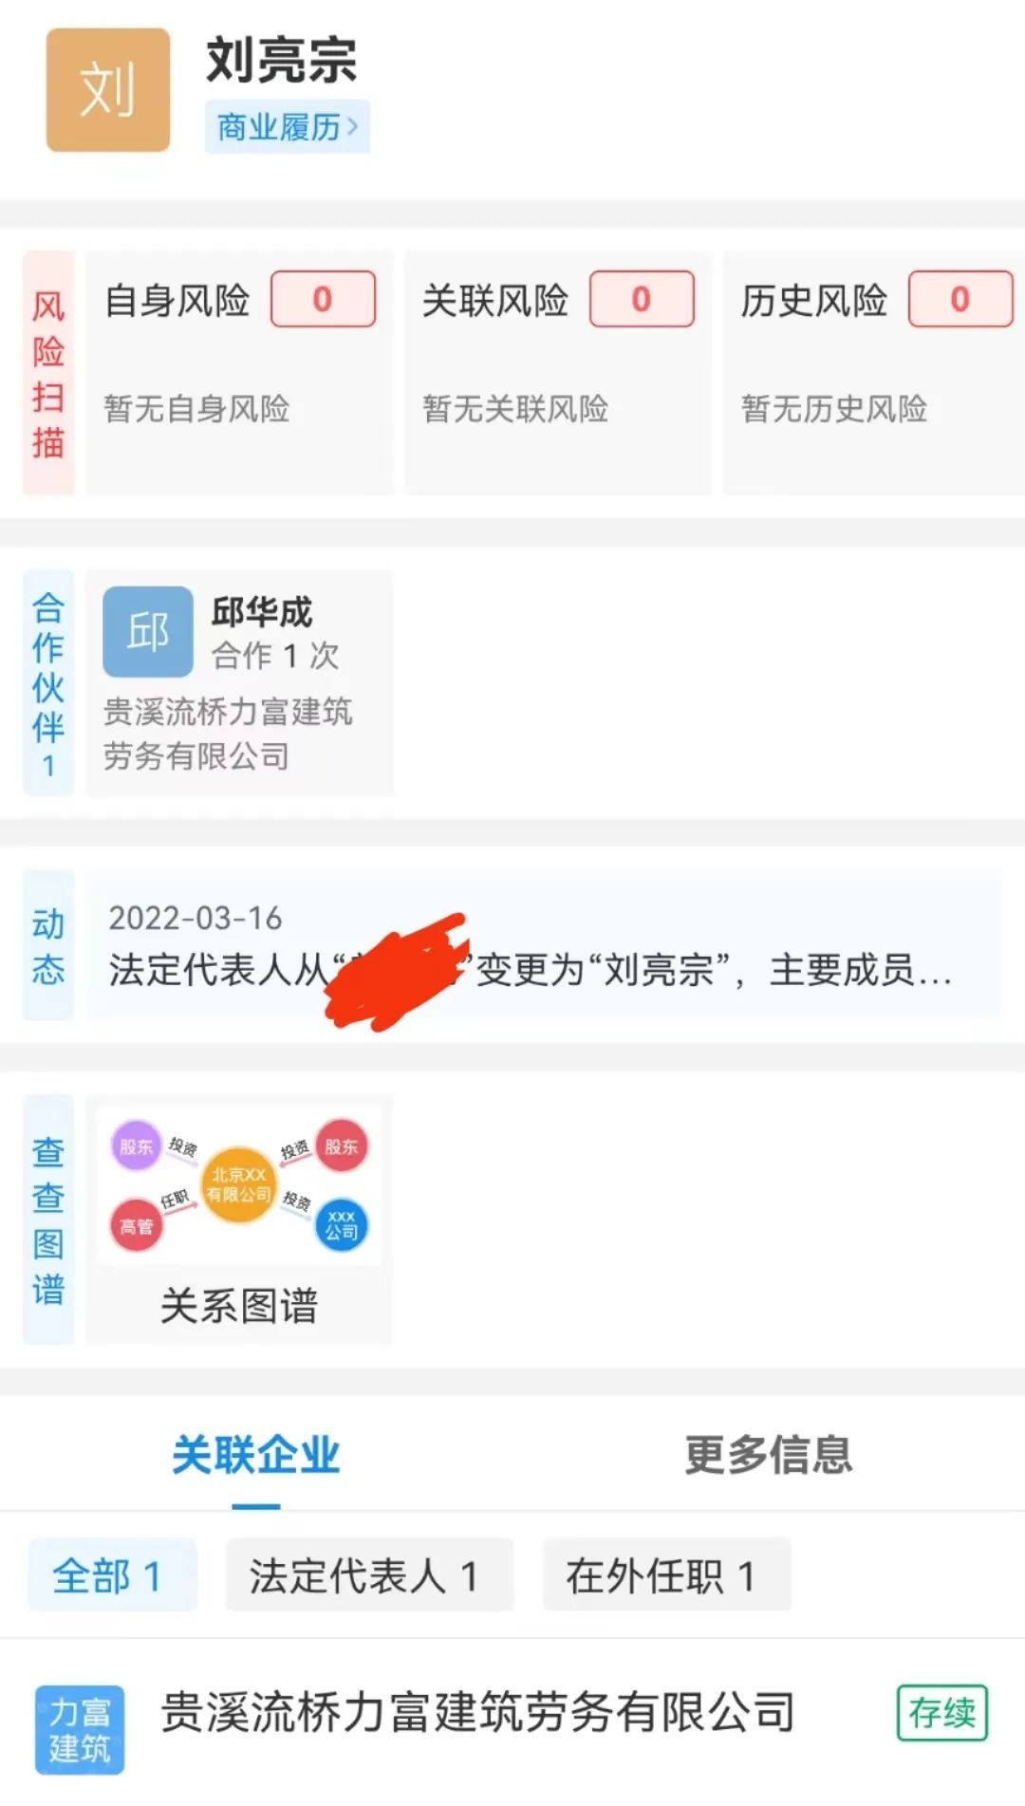Tap the 查查图谱 side label

48,1220
